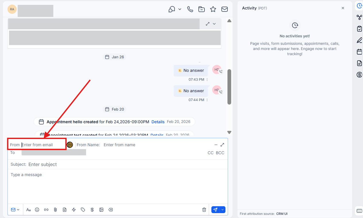The height and width of the screenshot is (218, 363).
Task: Star this conversation
Action: [x=213, y=9]
